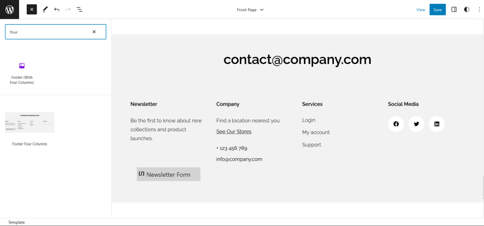Insert the Footer (With Four Columns) block
The image size is (484, 226).
[22, 72]
